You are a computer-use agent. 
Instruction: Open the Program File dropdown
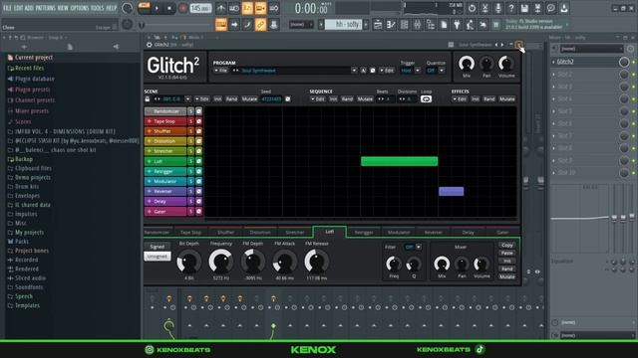[x=221, y=71]
